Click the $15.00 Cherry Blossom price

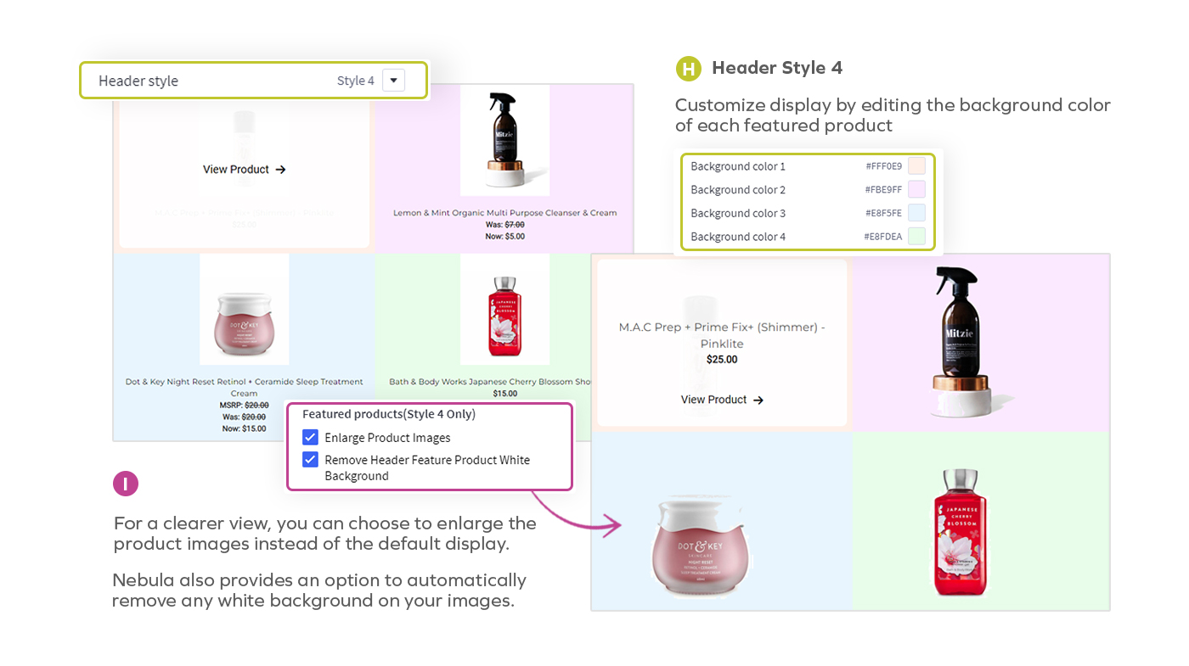505,394
